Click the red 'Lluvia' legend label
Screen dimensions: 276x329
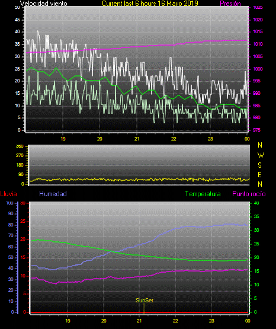tap(9, 194)
